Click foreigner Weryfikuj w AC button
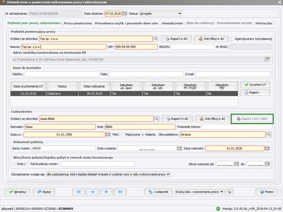 212,119
